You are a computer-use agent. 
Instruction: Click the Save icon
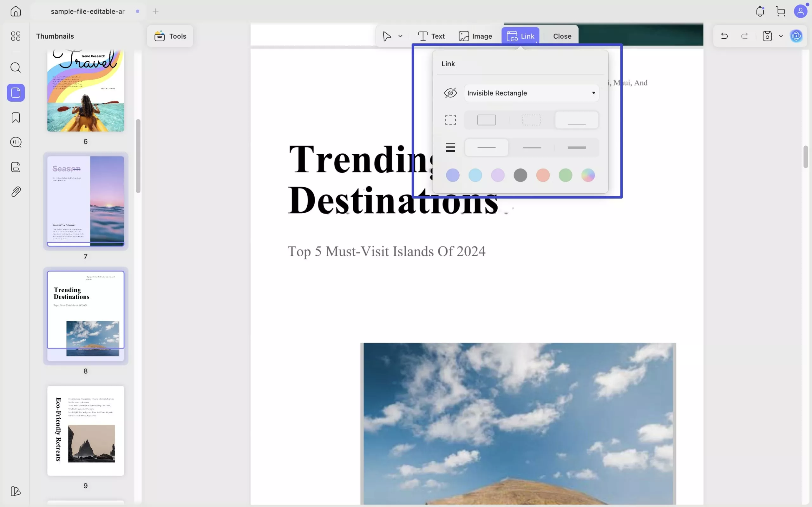click(x=767, y=36)
